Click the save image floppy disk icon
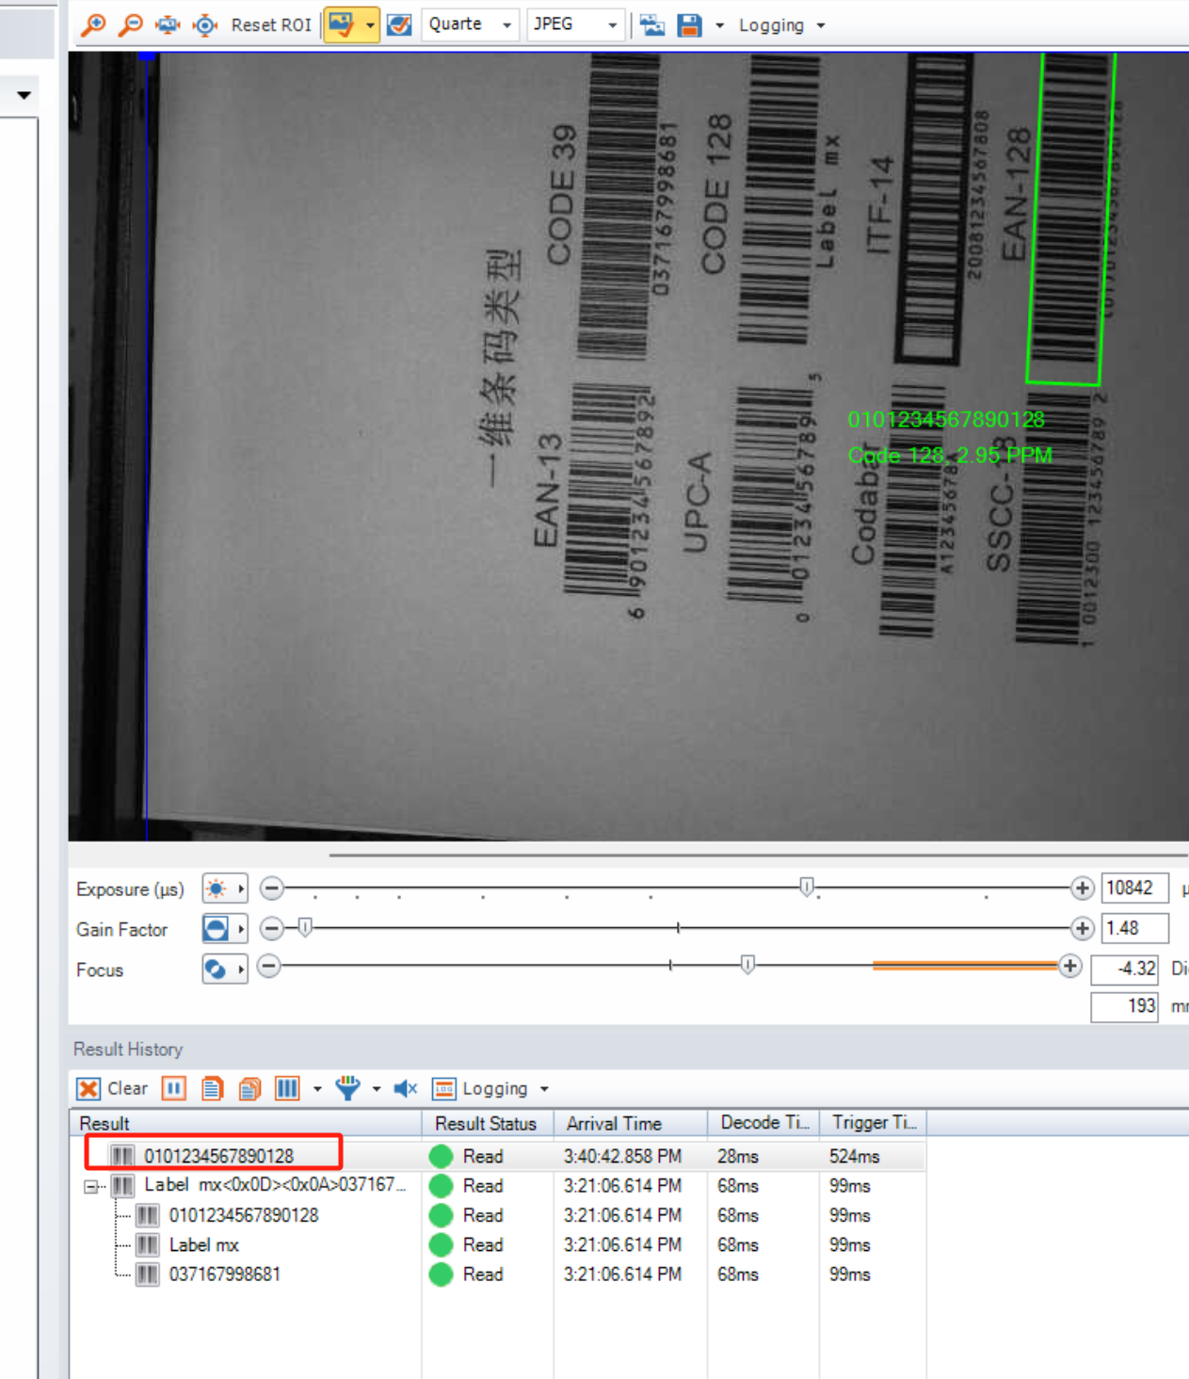The width and height of the screenshot is (1189, 1379). click(690, 24)
